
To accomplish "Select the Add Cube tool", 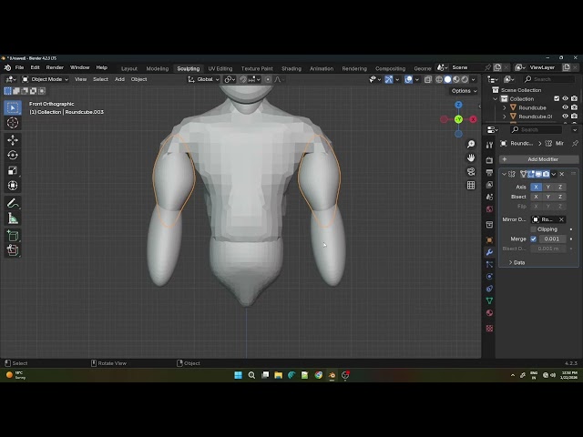I will (13, 236).
